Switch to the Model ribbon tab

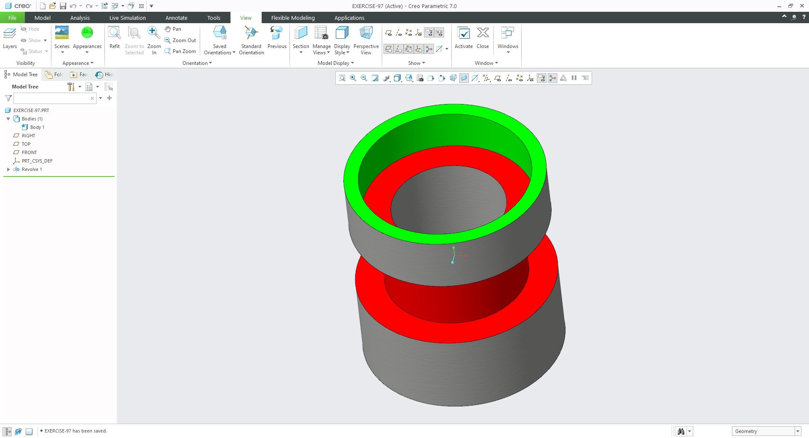click(43, 18)
